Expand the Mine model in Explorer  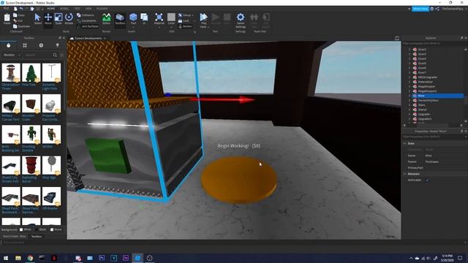[409, 96]
